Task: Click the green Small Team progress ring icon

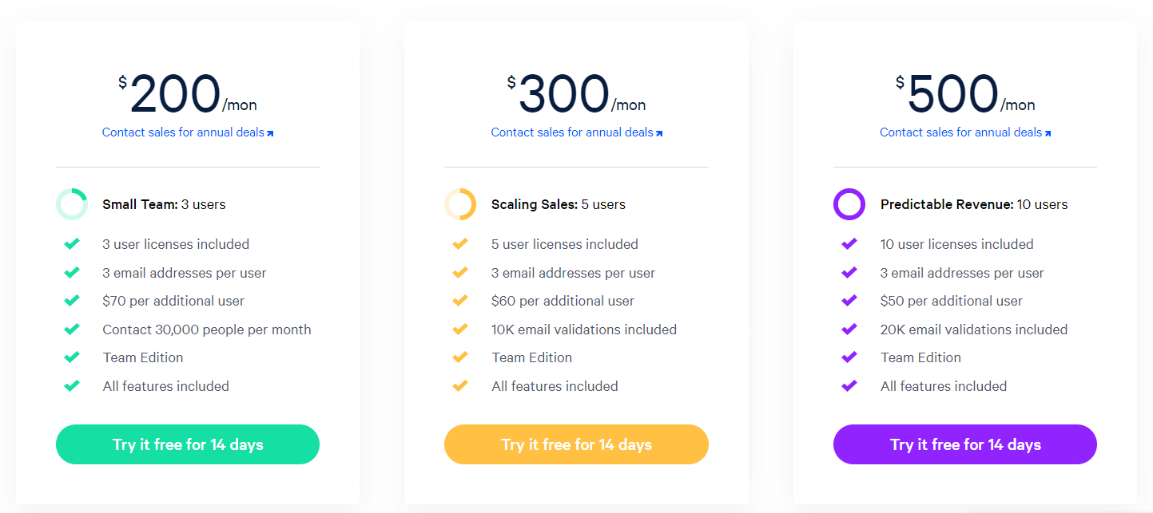Action: click(72, 204)
